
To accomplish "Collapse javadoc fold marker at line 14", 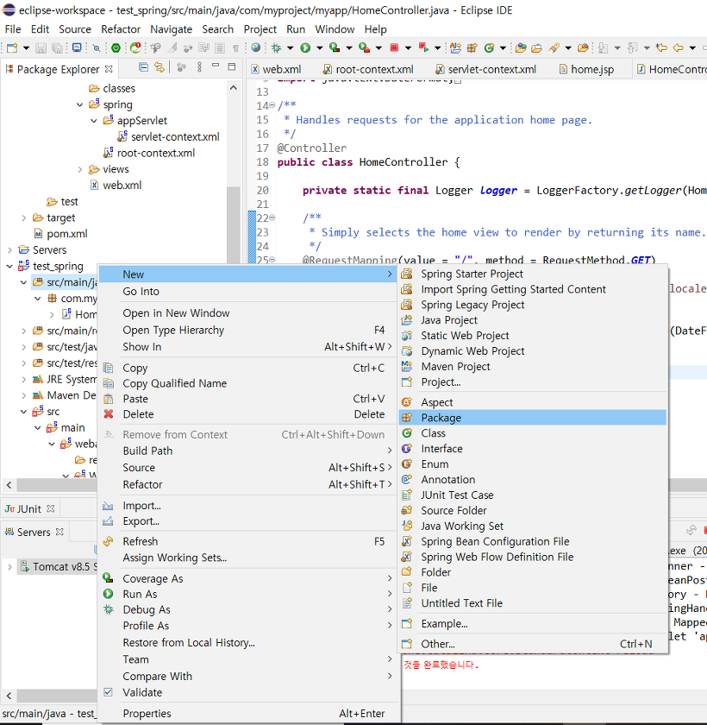I will [272, 105].
